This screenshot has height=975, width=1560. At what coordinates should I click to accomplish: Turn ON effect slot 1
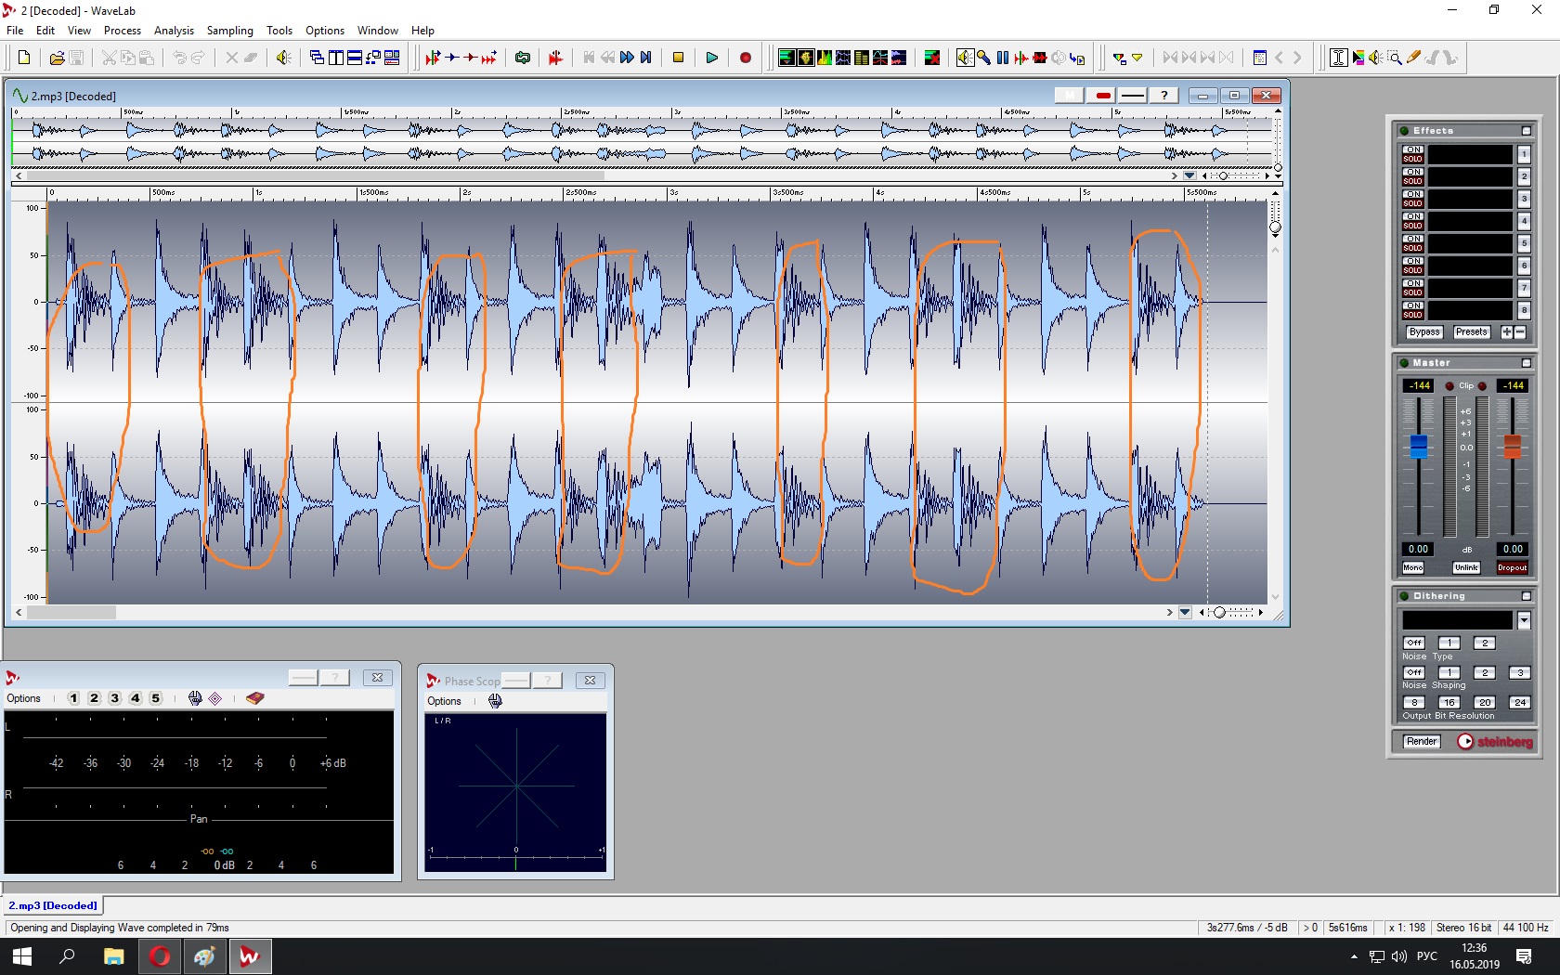1412,149
